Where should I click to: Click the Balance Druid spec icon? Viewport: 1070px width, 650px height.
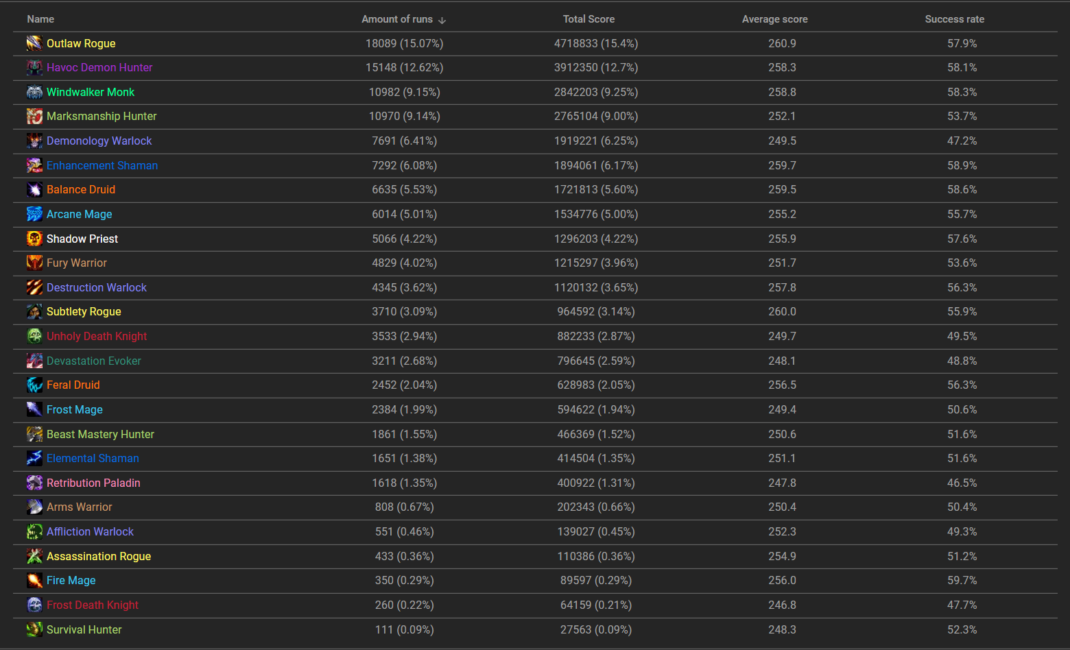[x=34, y=189]
